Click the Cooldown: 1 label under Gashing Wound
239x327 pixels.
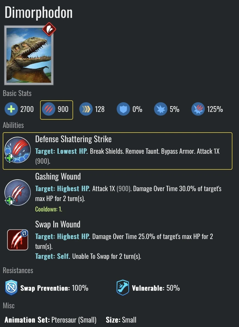[x=49, y=209]
